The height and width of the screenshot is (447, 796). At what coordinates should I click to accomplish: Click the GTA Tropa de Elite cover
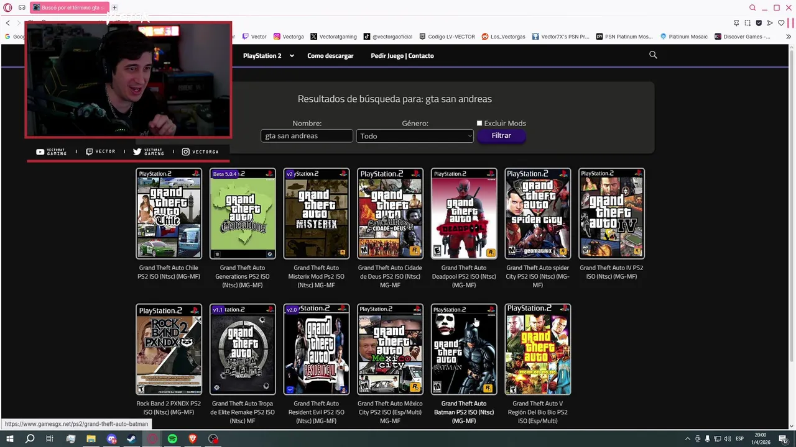243,350
